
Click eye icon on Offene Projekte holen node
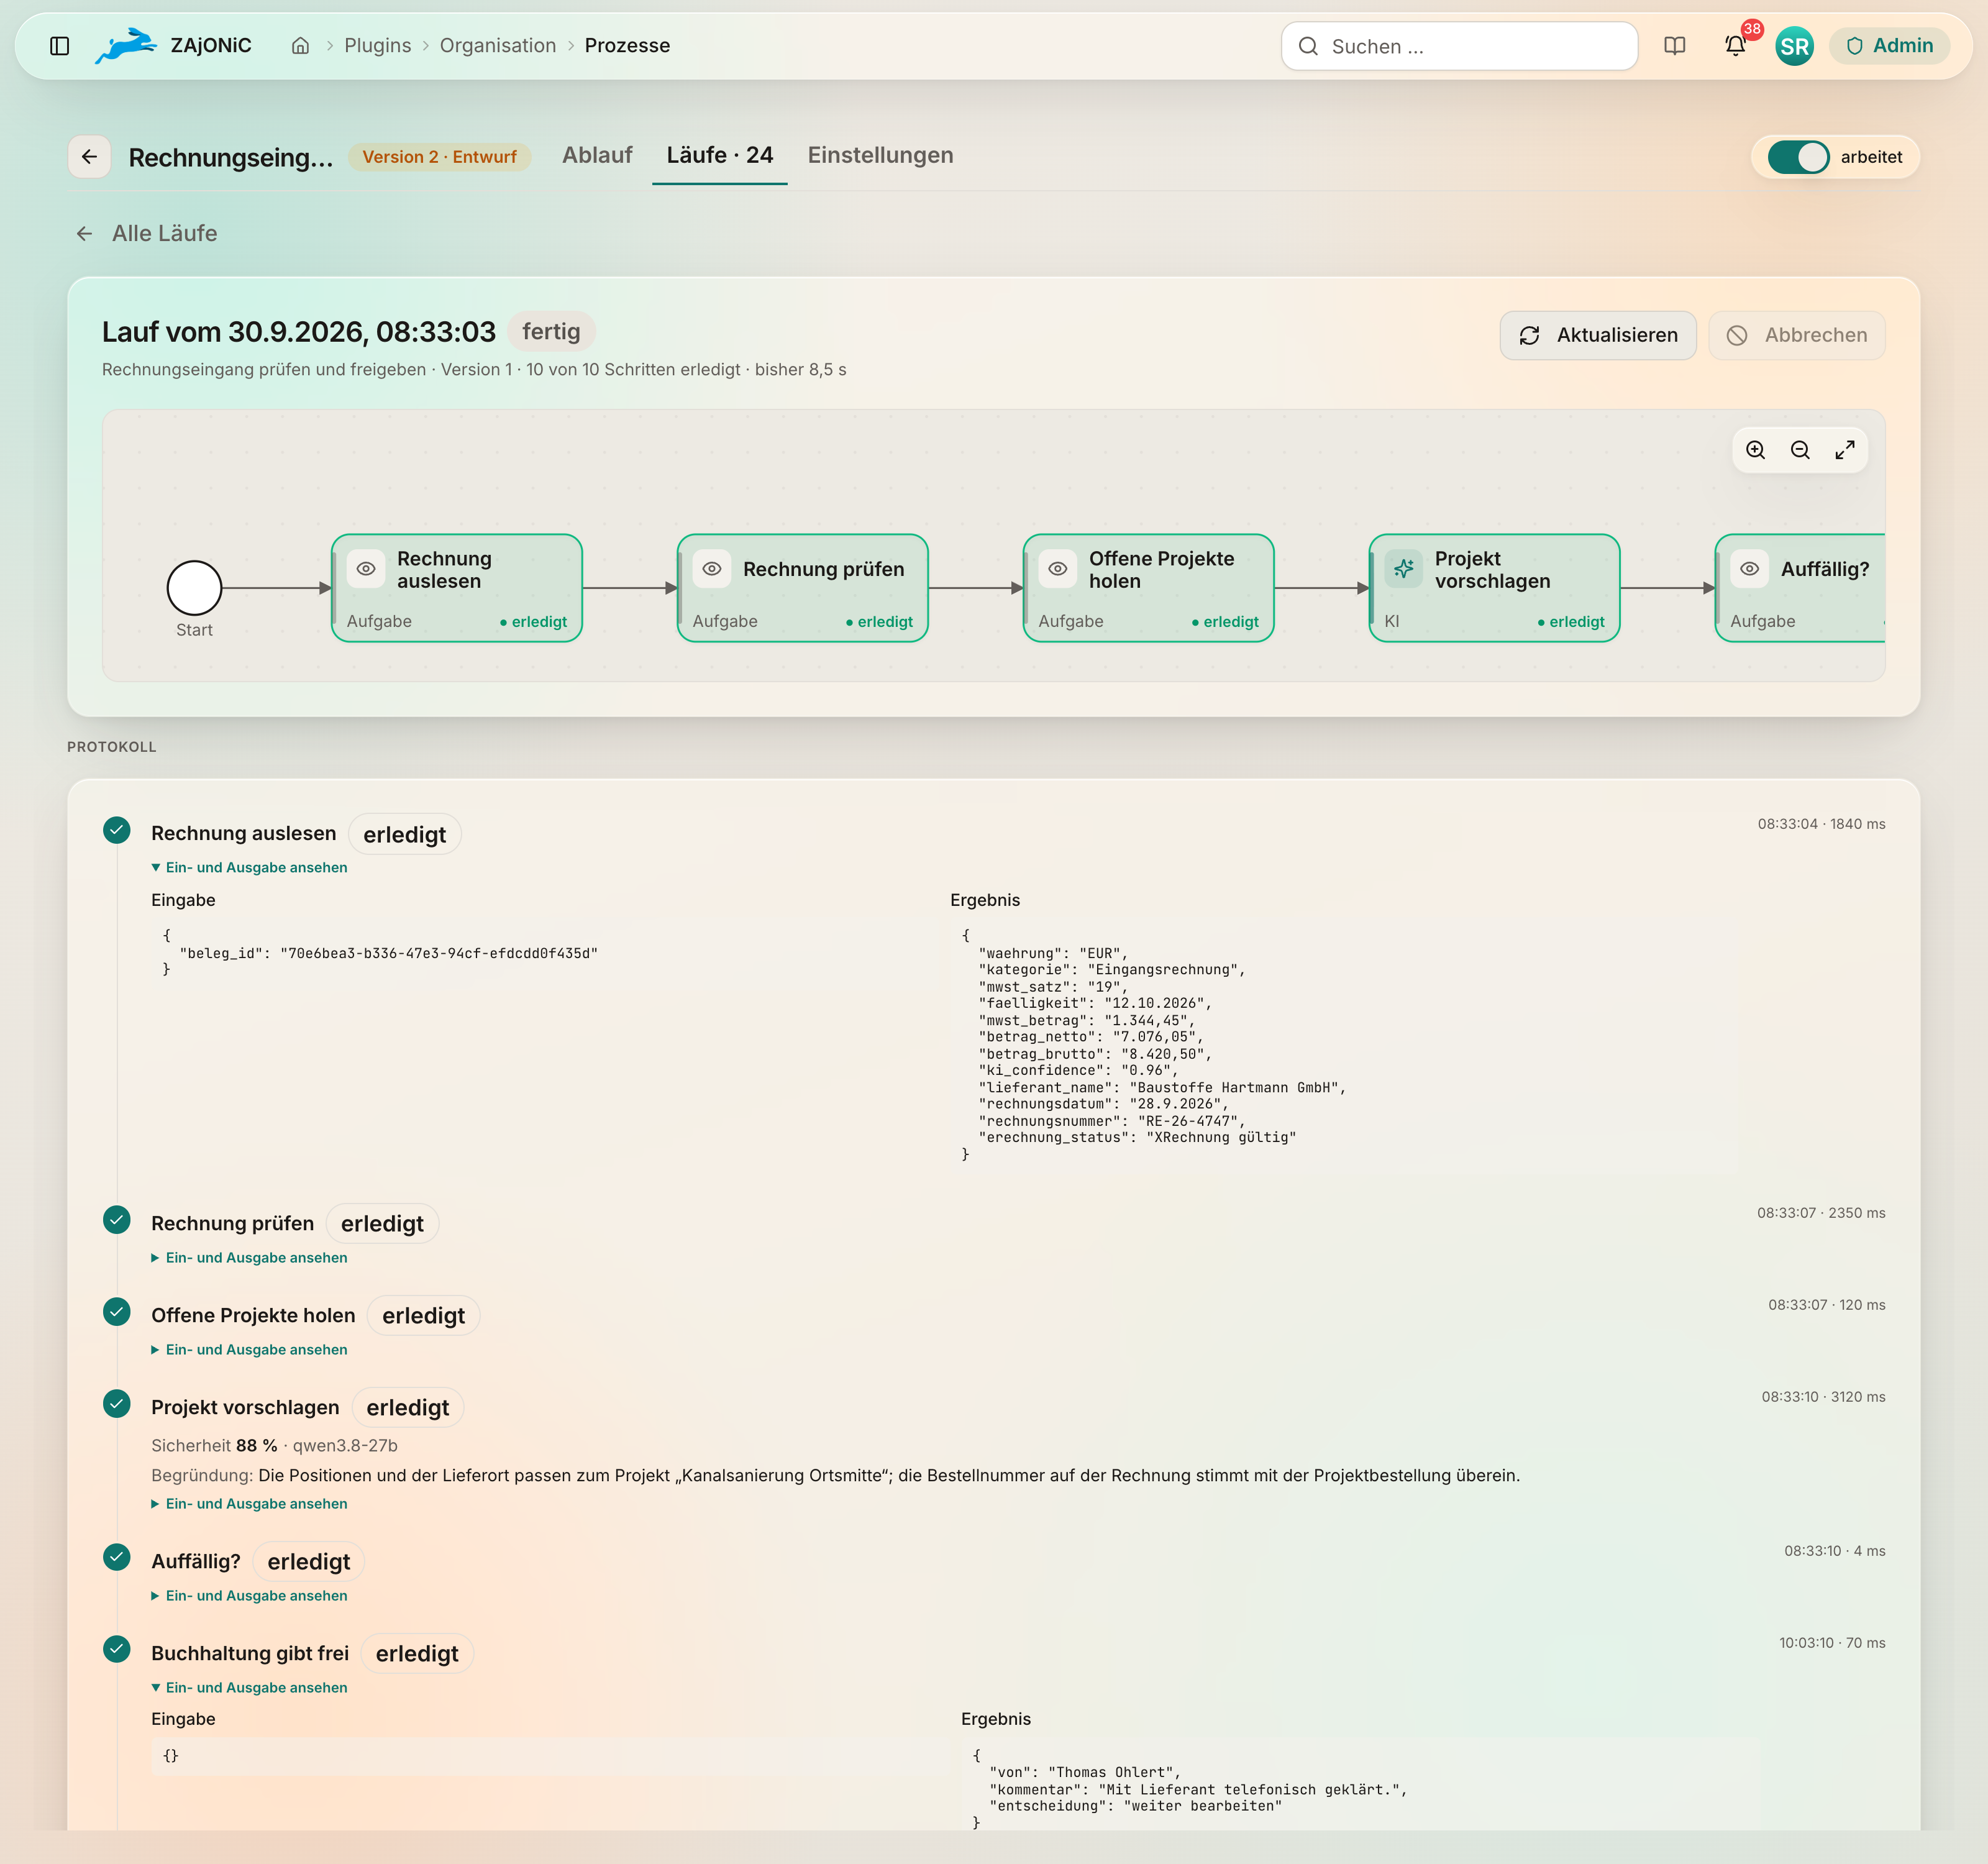pyautogui.click(x=1058, y=569)
